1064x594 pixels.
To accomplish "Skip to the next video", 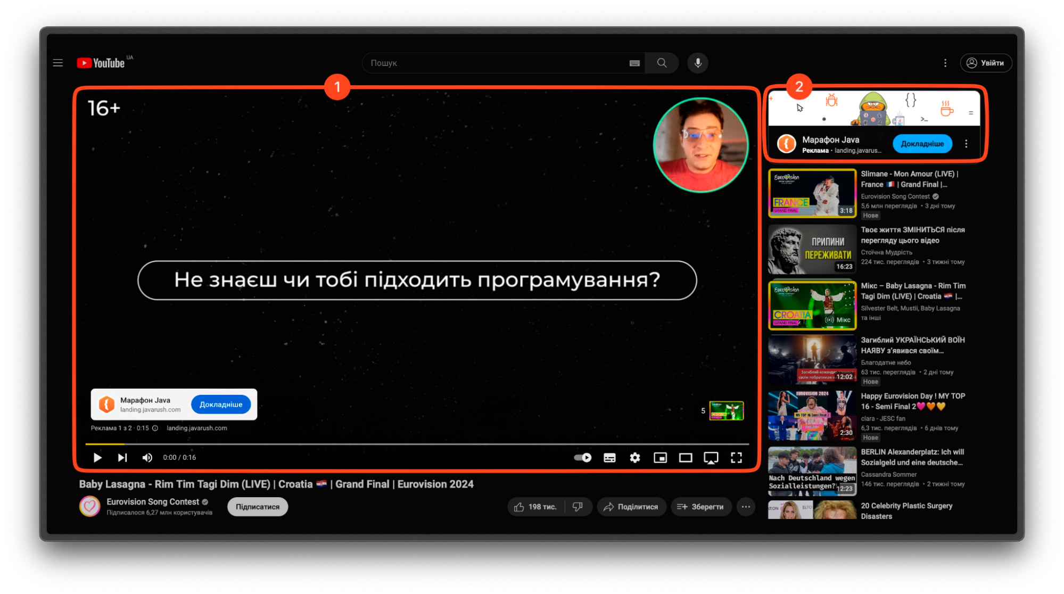I will (122, 458).
